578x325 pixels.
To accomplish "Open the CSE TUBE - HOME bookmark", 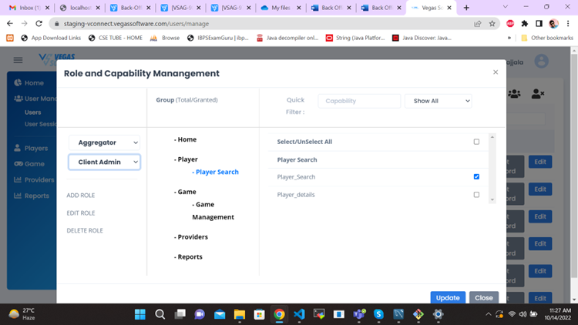I will click(116, 38).
